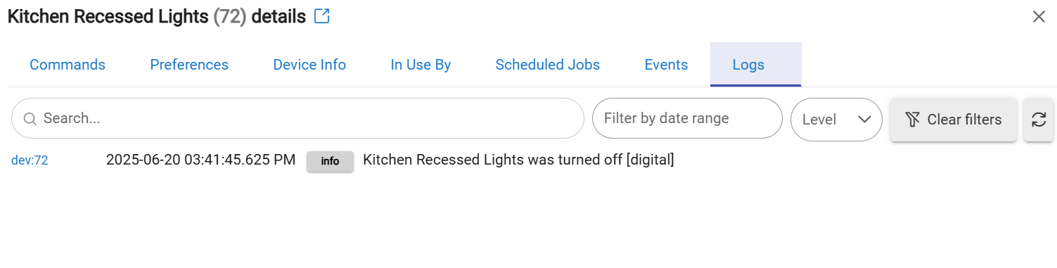The height and width of the screenshot is (268, 1057).
Task: View the Scheduled Jobs tab
Action: [x=548, y=65]
